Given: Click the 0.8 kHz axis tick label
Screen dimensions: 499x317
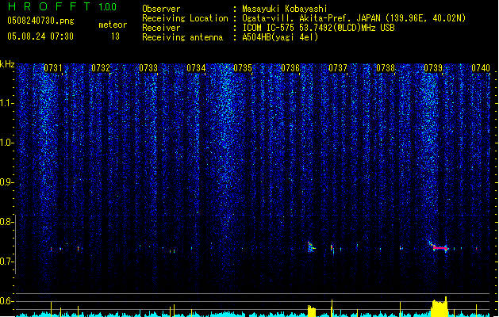Looking at the screenshot, I should [x=6, y=222].
